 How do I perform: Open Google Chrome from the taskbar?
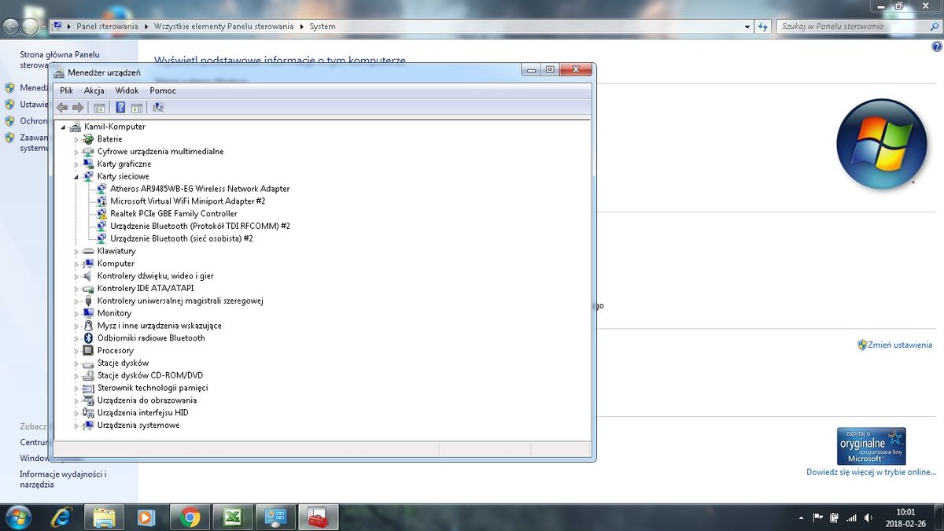189,517
